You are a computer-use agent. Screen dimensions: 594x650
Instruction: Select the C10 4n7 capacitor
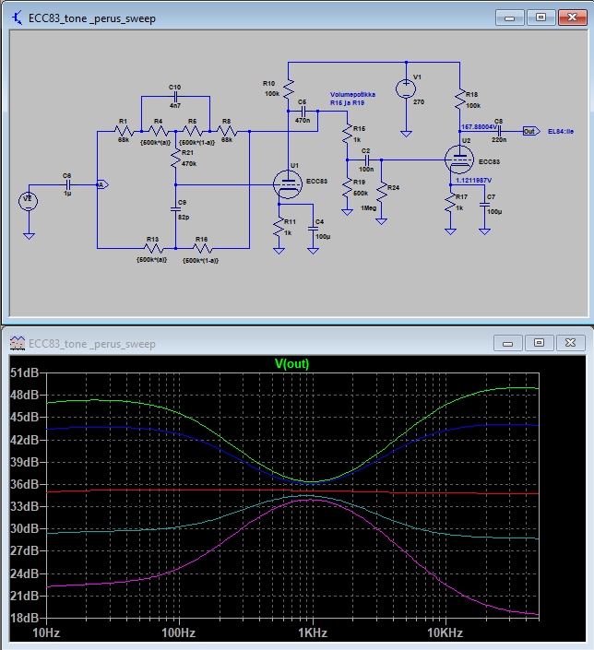click(x=175, y=97)
